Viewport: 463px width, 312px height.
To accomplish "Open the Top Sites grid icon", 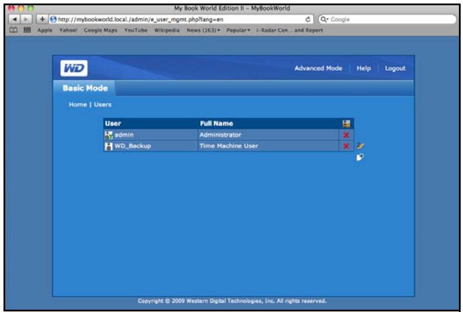I will [27, 30].
